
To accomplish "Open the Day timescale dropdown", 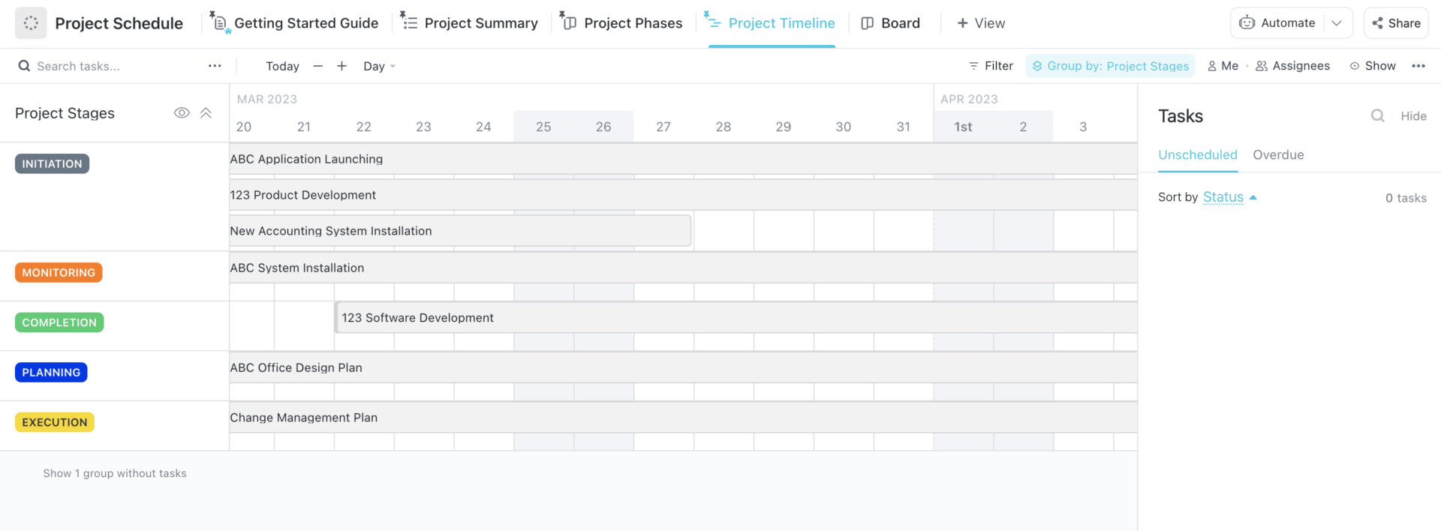I will (x=379, y=66).
